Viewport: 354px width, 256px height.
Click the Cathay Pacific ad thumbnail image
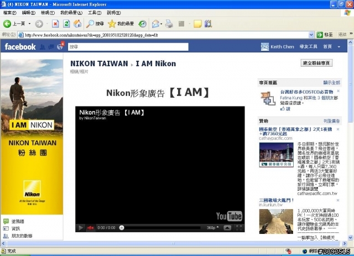click(x=276, y=154)
